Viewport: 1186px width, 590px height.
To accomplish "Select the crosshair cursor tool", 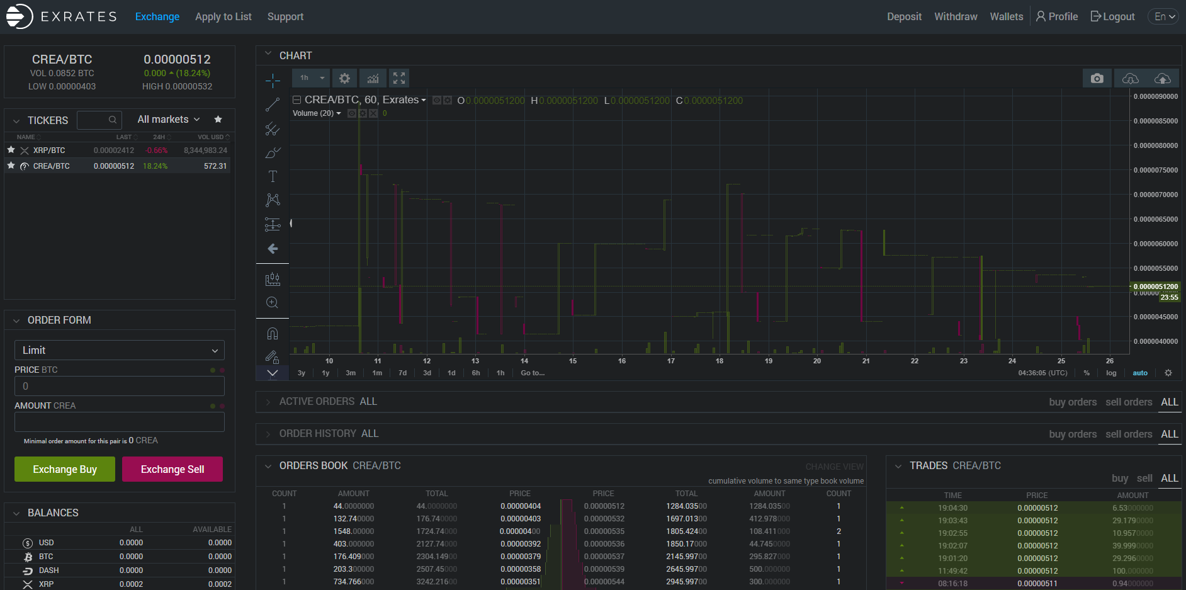I will 273,81.
